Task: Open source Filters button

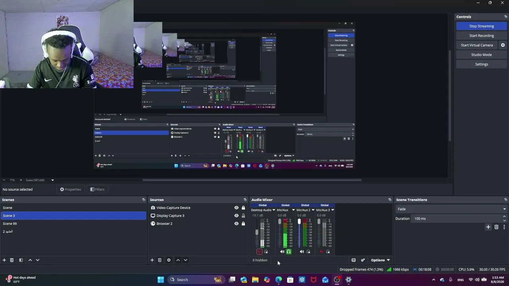Action: (97, 189)
